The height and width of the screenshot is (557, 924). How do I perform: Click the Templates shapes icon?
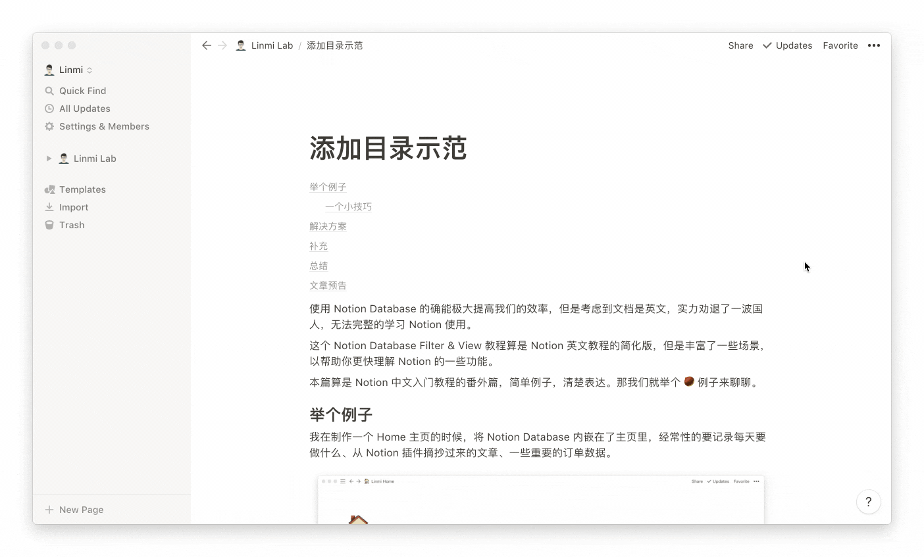pyautogui.click(x=49, y=189)
